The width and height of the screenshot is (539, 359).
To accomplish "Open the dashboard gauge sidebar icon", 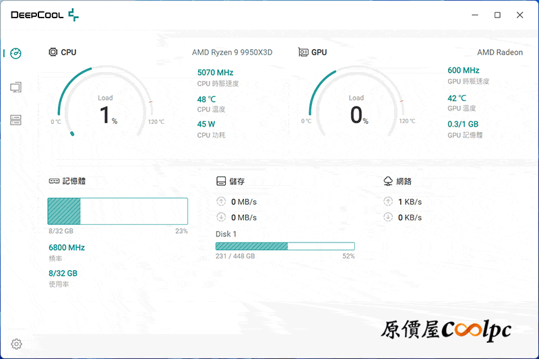I will [16, 53].
